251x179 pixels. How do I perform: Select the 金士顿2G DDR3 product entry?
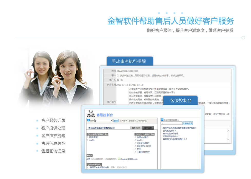coord(144,146)
